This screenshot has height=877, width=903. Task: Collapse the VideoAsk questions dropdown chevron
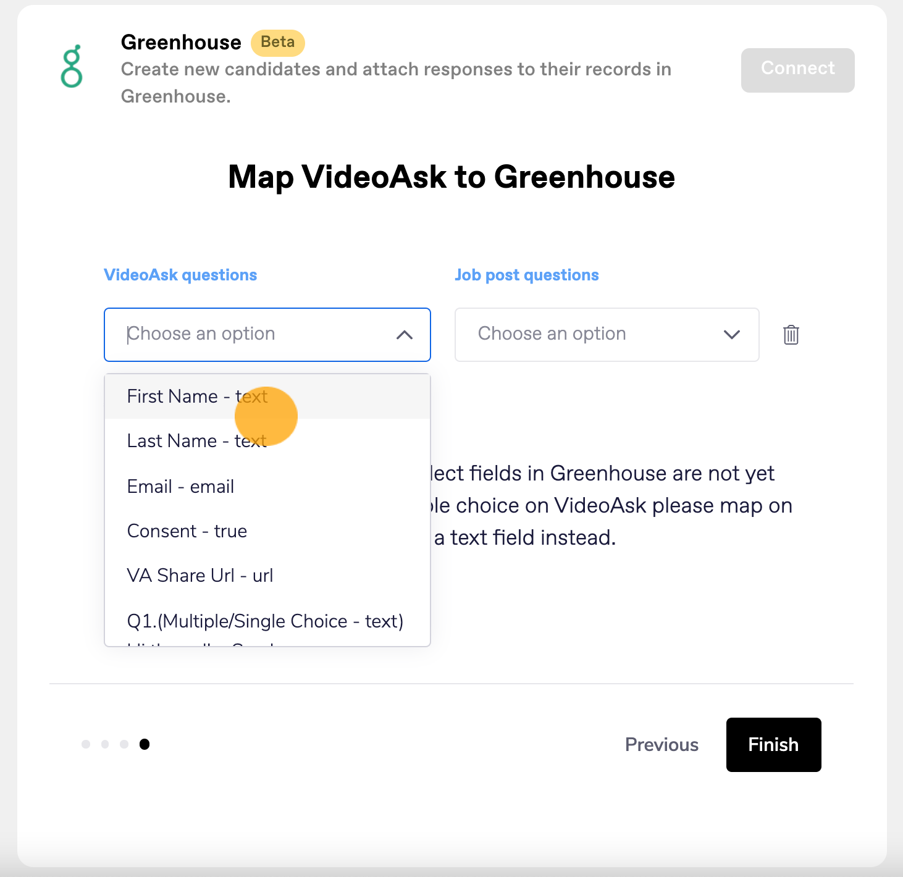(x=405, y=335)
